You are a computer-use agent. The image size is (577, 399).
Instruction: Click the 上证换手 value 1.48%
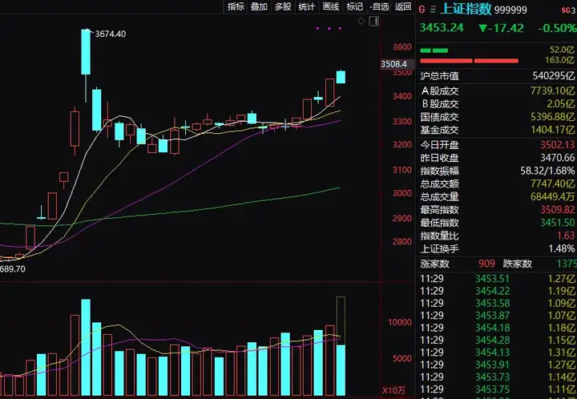point(562,248)
